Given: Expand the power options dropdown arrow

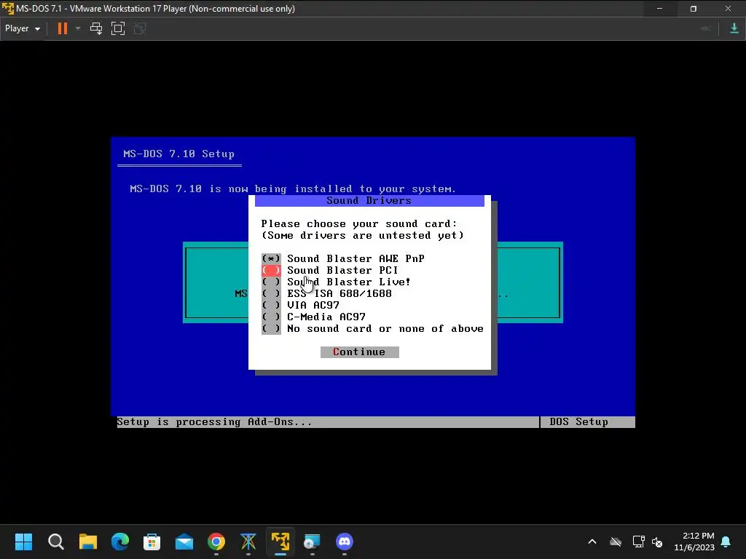Looking at the screenshot, I should (x=78, y=28).
